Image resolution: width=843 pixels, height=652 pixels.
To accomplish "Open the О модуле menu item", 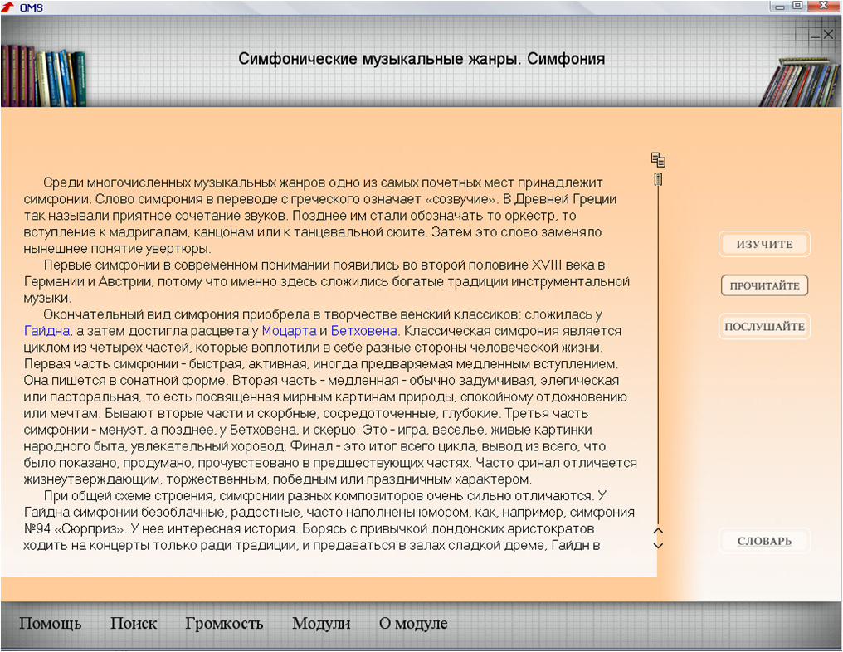I will (x=413, y=624).
